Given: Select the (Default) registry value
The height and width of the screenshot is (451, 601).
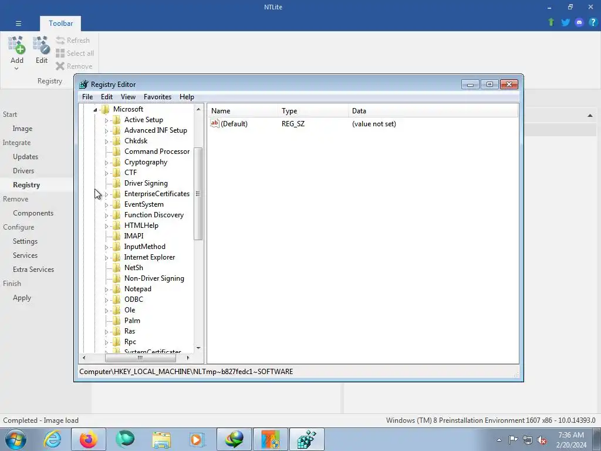Looking at the screenshot, I should pyautogui.click(x=229, y=124).
